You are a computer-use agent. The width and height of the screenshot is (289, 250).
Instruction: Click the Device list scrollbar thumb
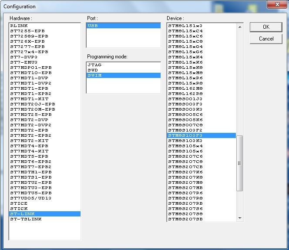pyautogui.click(x=239, y=163)
